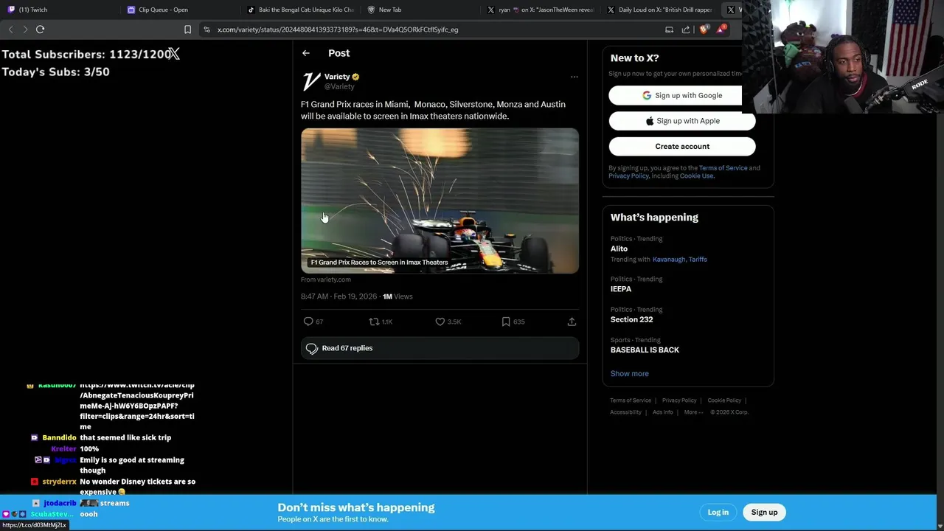The width and height of the screenshot is (944, 531).
Task: Share the post via upload icon
Action: [x=572, y=322]
